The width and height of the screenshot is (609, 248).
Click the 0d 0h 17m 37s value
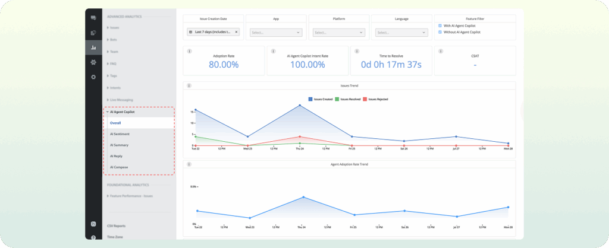391,65
